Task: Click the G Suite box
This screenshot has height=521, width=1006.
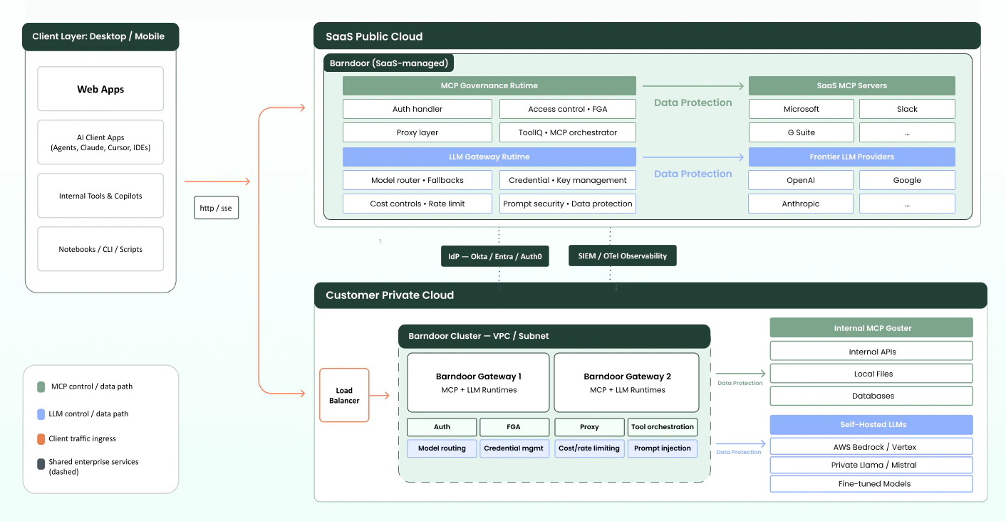Action: [x=802, y=132]
